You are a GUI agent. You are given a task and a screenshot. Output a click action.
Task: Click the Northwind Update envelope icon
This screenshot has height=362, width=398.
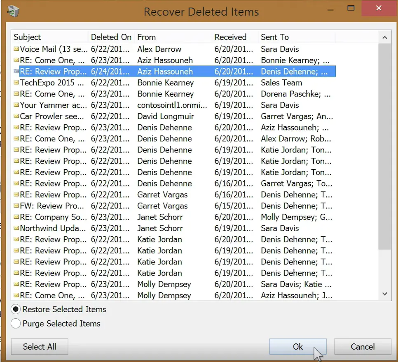point(16,228)
